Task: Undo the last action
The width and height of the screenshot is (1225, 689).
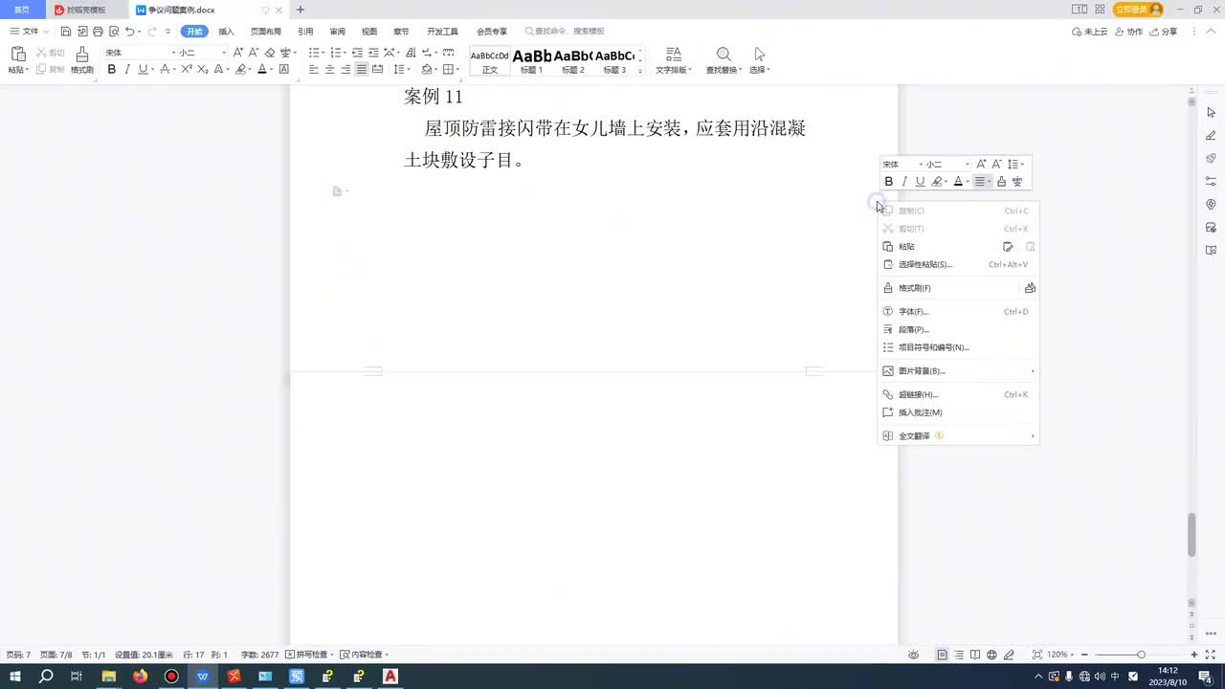Action: pyautogui.click(x=129, y=32)
